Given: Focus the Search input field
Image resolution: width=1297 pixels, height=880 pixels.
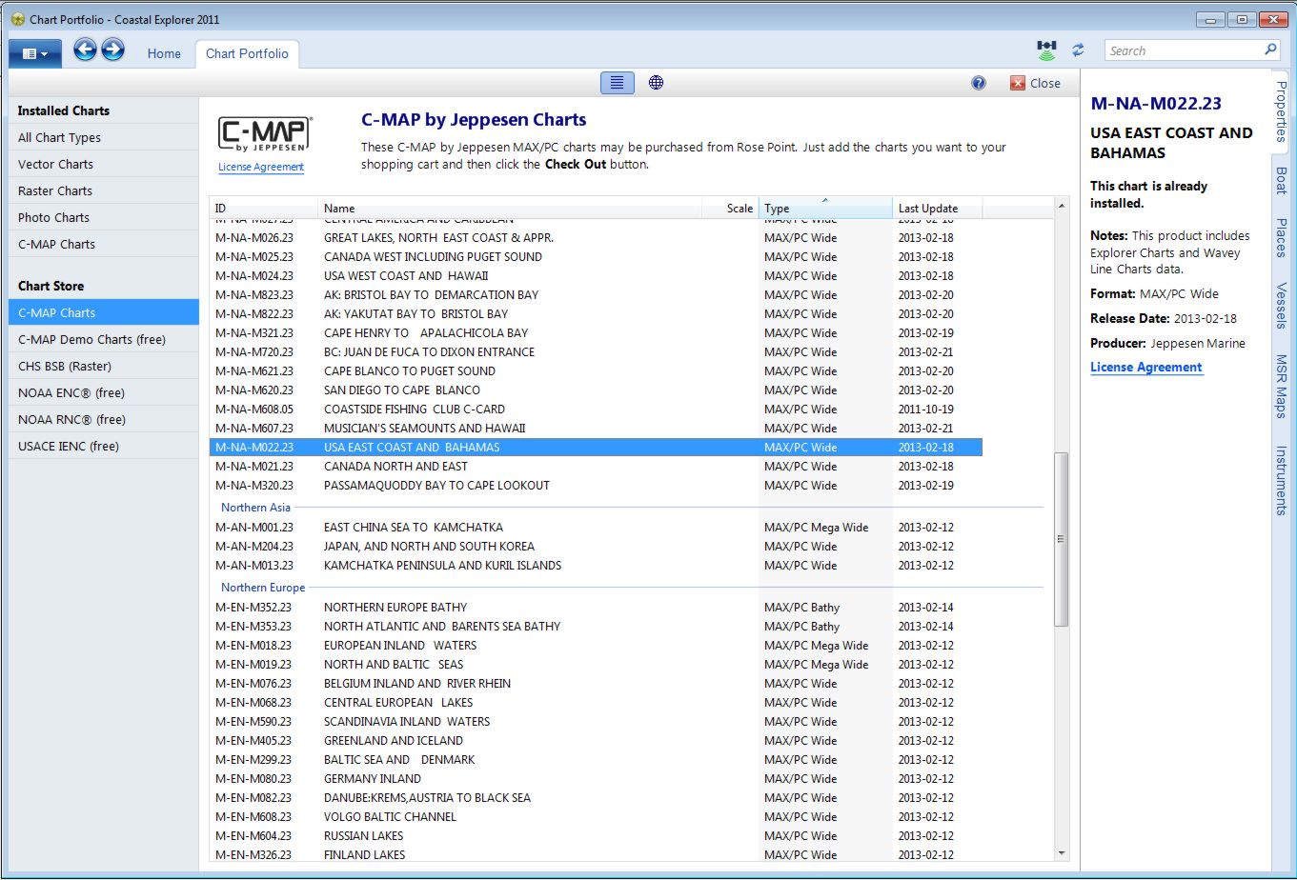Looking at the screenshot, I should click(1184, 50).
